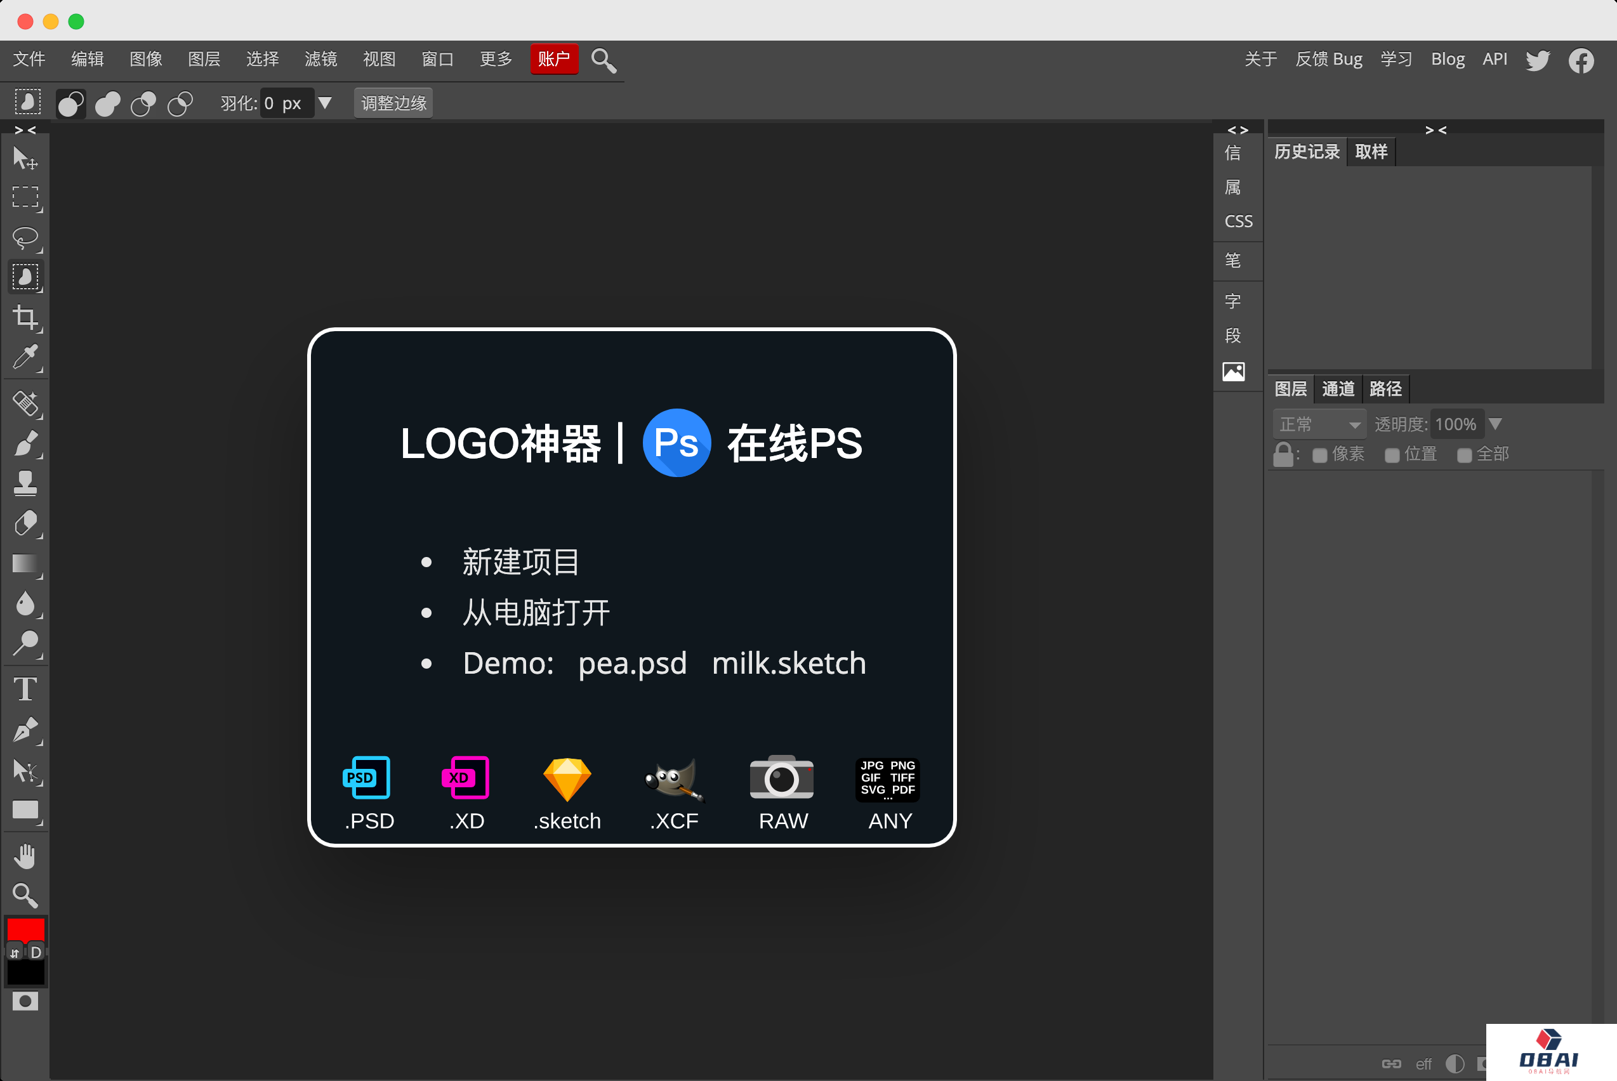The height and width of the screenshot is (1081, 1617).
Task: Open the feather value dropdown arrow
Action: tap(325, 103)
